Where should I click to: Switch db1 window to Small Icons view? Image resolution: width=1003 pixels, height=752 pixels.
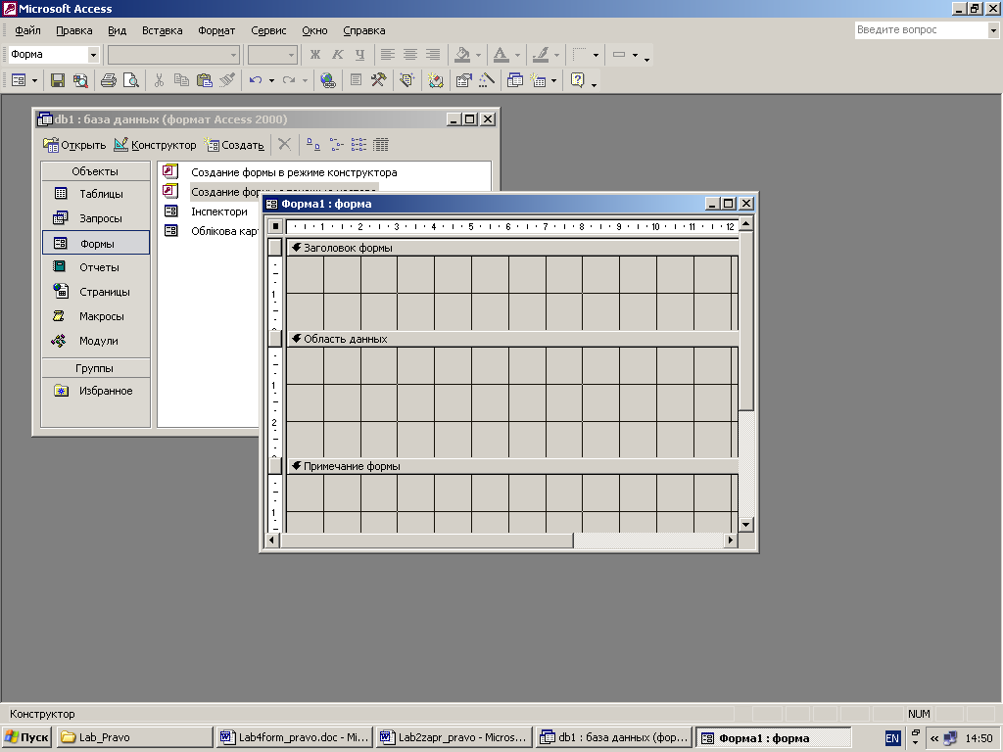[337, 145]
